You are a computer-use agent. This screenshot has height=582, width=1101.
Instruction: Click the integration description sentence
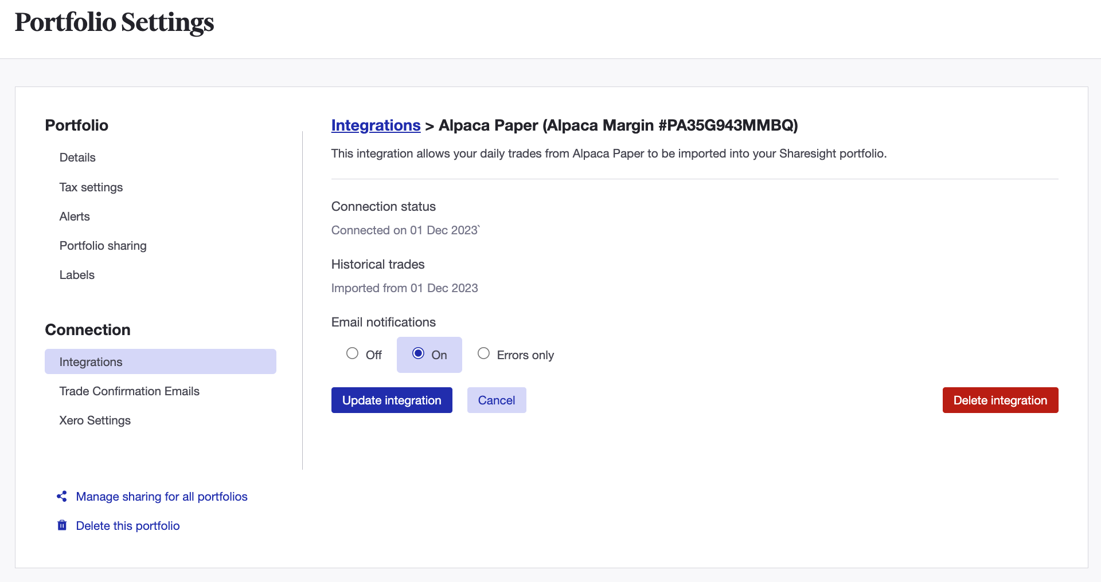click(609, 154)
